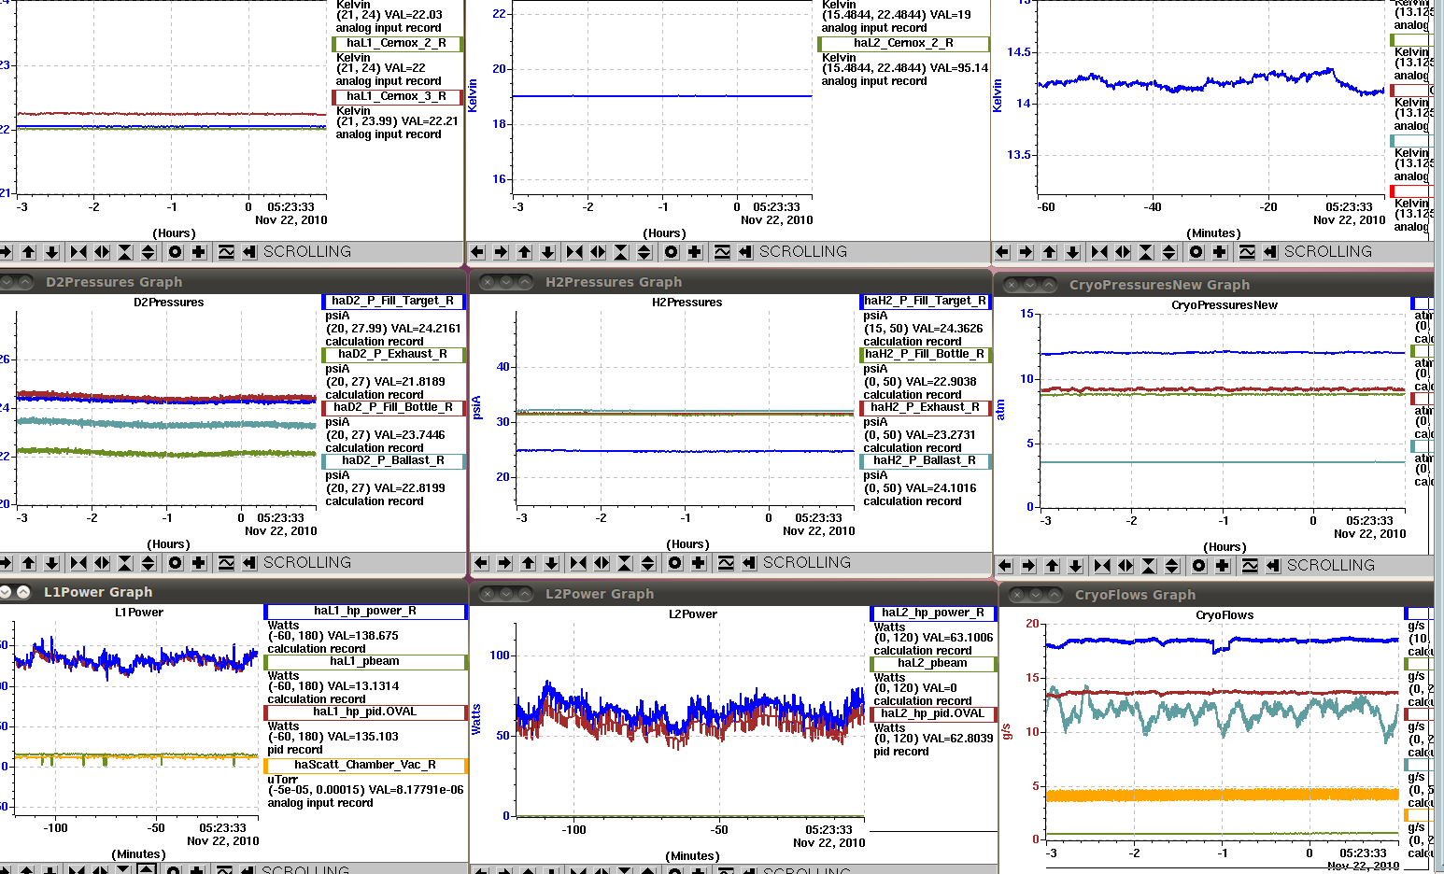The image size is (1444, 874).
Task: Click circle auto-scale icon in D2Pressures toolbar
Action: (176, 563)
